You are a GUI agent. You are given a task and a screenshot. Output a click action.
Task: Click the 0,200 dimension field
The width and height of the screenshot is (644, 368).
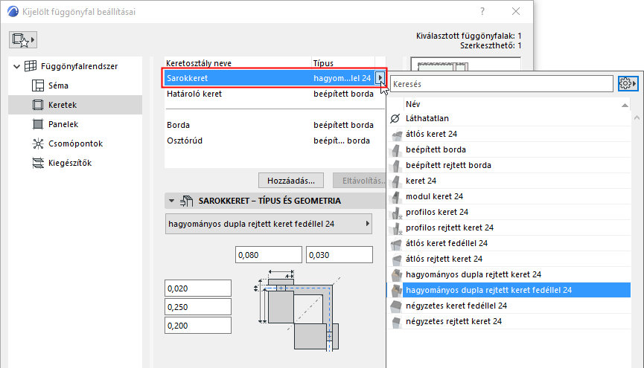pyautogui.click(x=198, y=326)
